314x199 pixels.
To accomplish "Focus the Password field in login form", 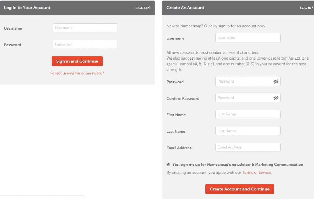I will [x=85, y=44].
